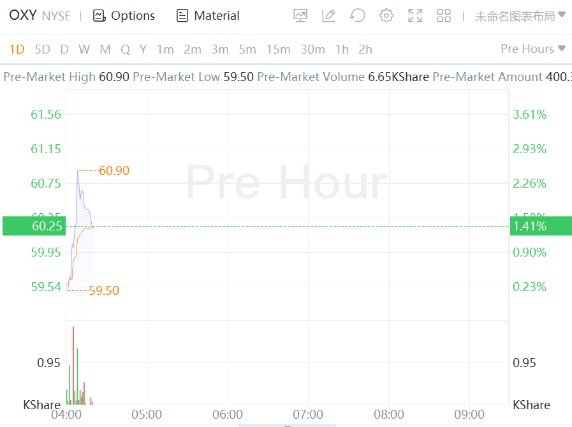Click the 30m interval button
Viewport: 572px width, 427px height.
tap(312, 49)
